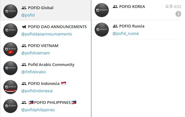Open the @pofiddaoannouncements link
185x117 pixels.
pyautogui.click(x=47, y=34)
